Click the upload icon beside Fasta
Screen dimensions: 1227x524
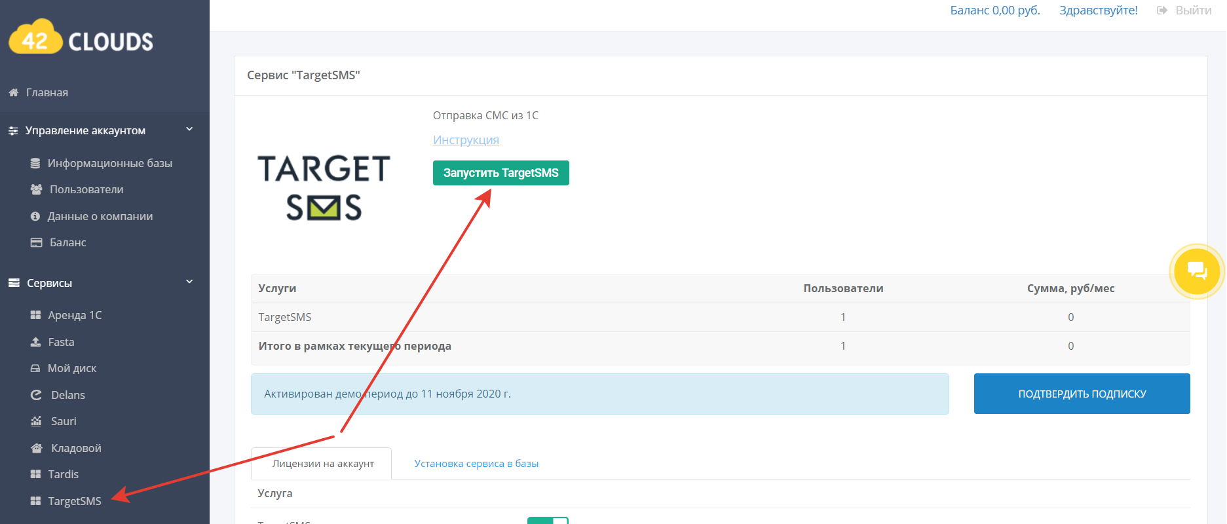tap(36, 342)
